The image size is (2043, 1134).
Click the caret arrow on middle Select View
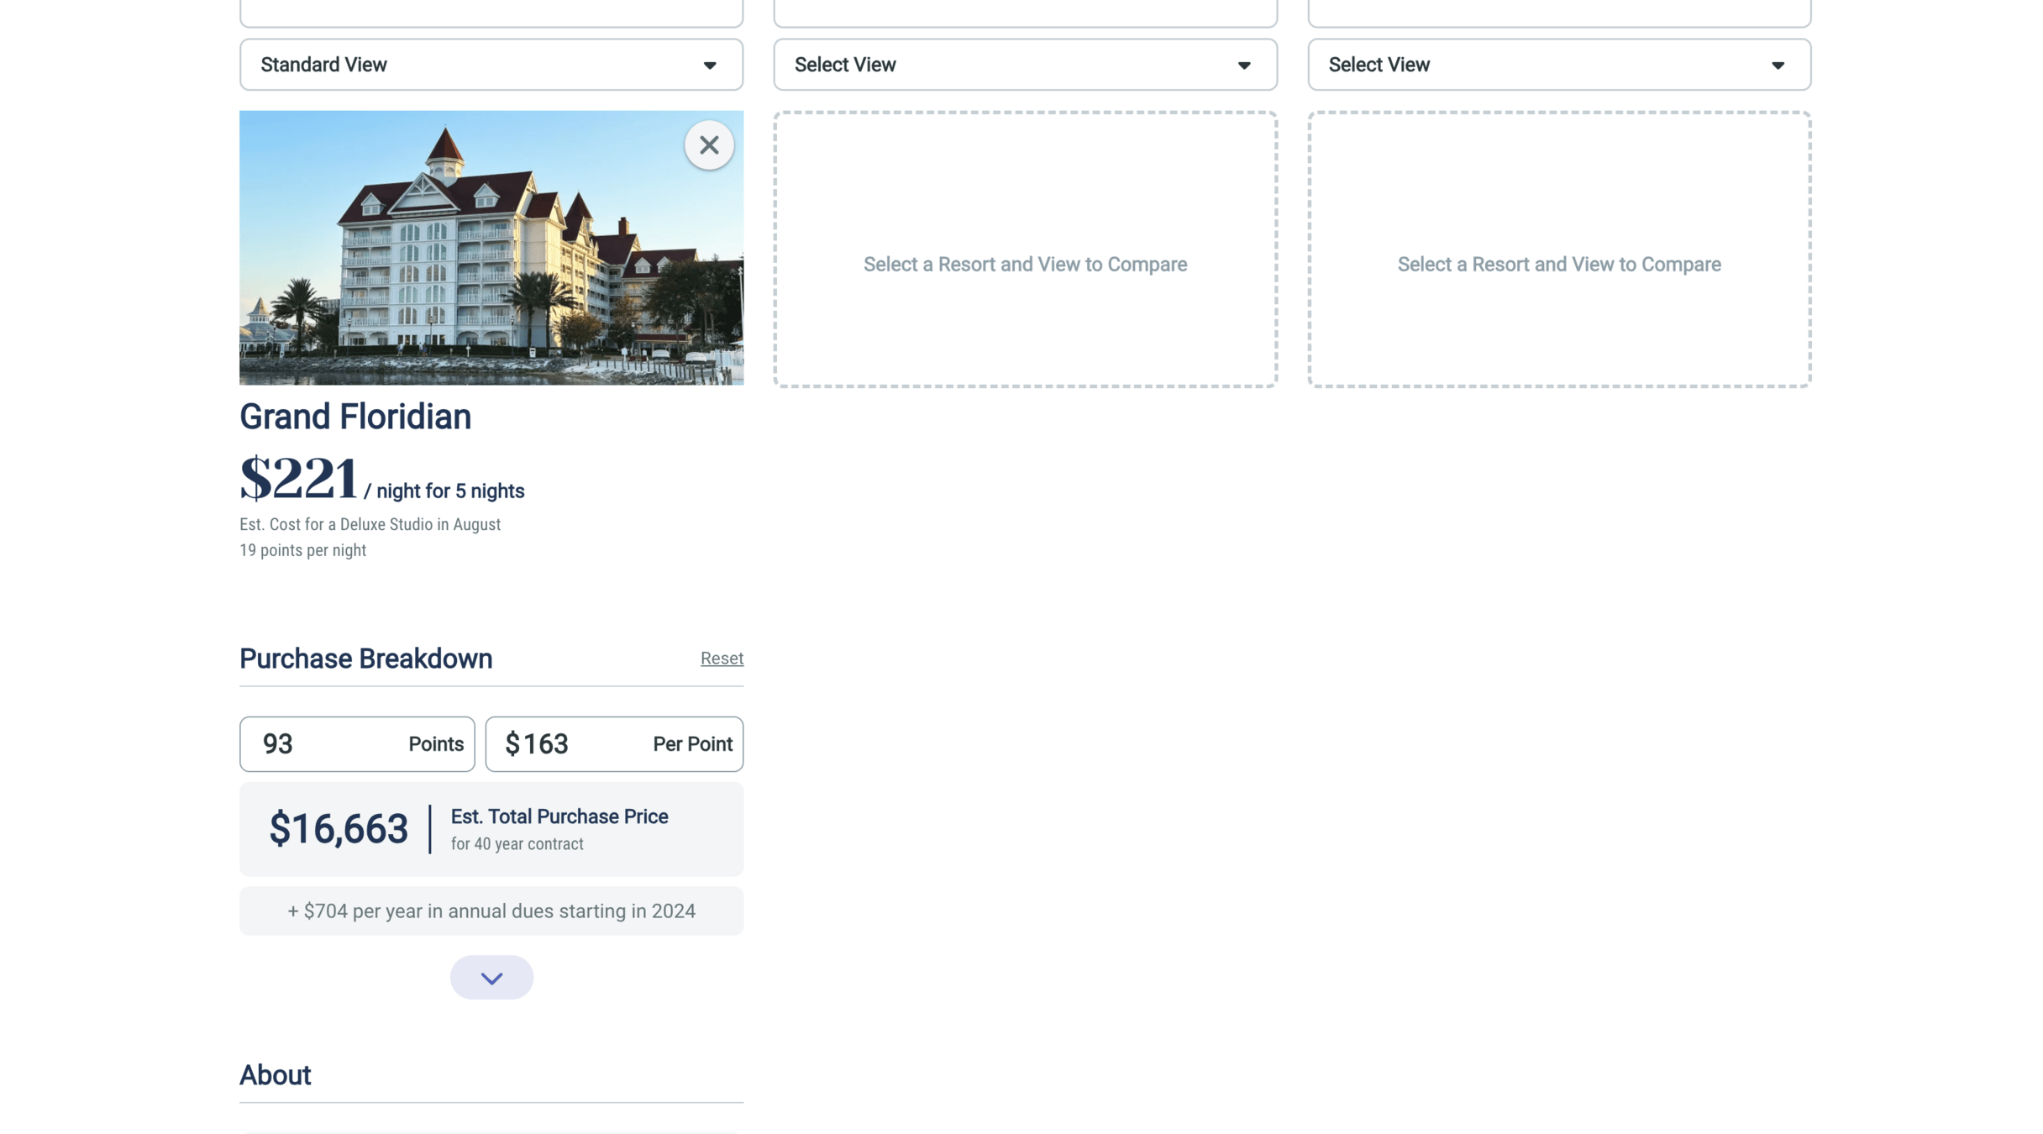coord(1243,66)
